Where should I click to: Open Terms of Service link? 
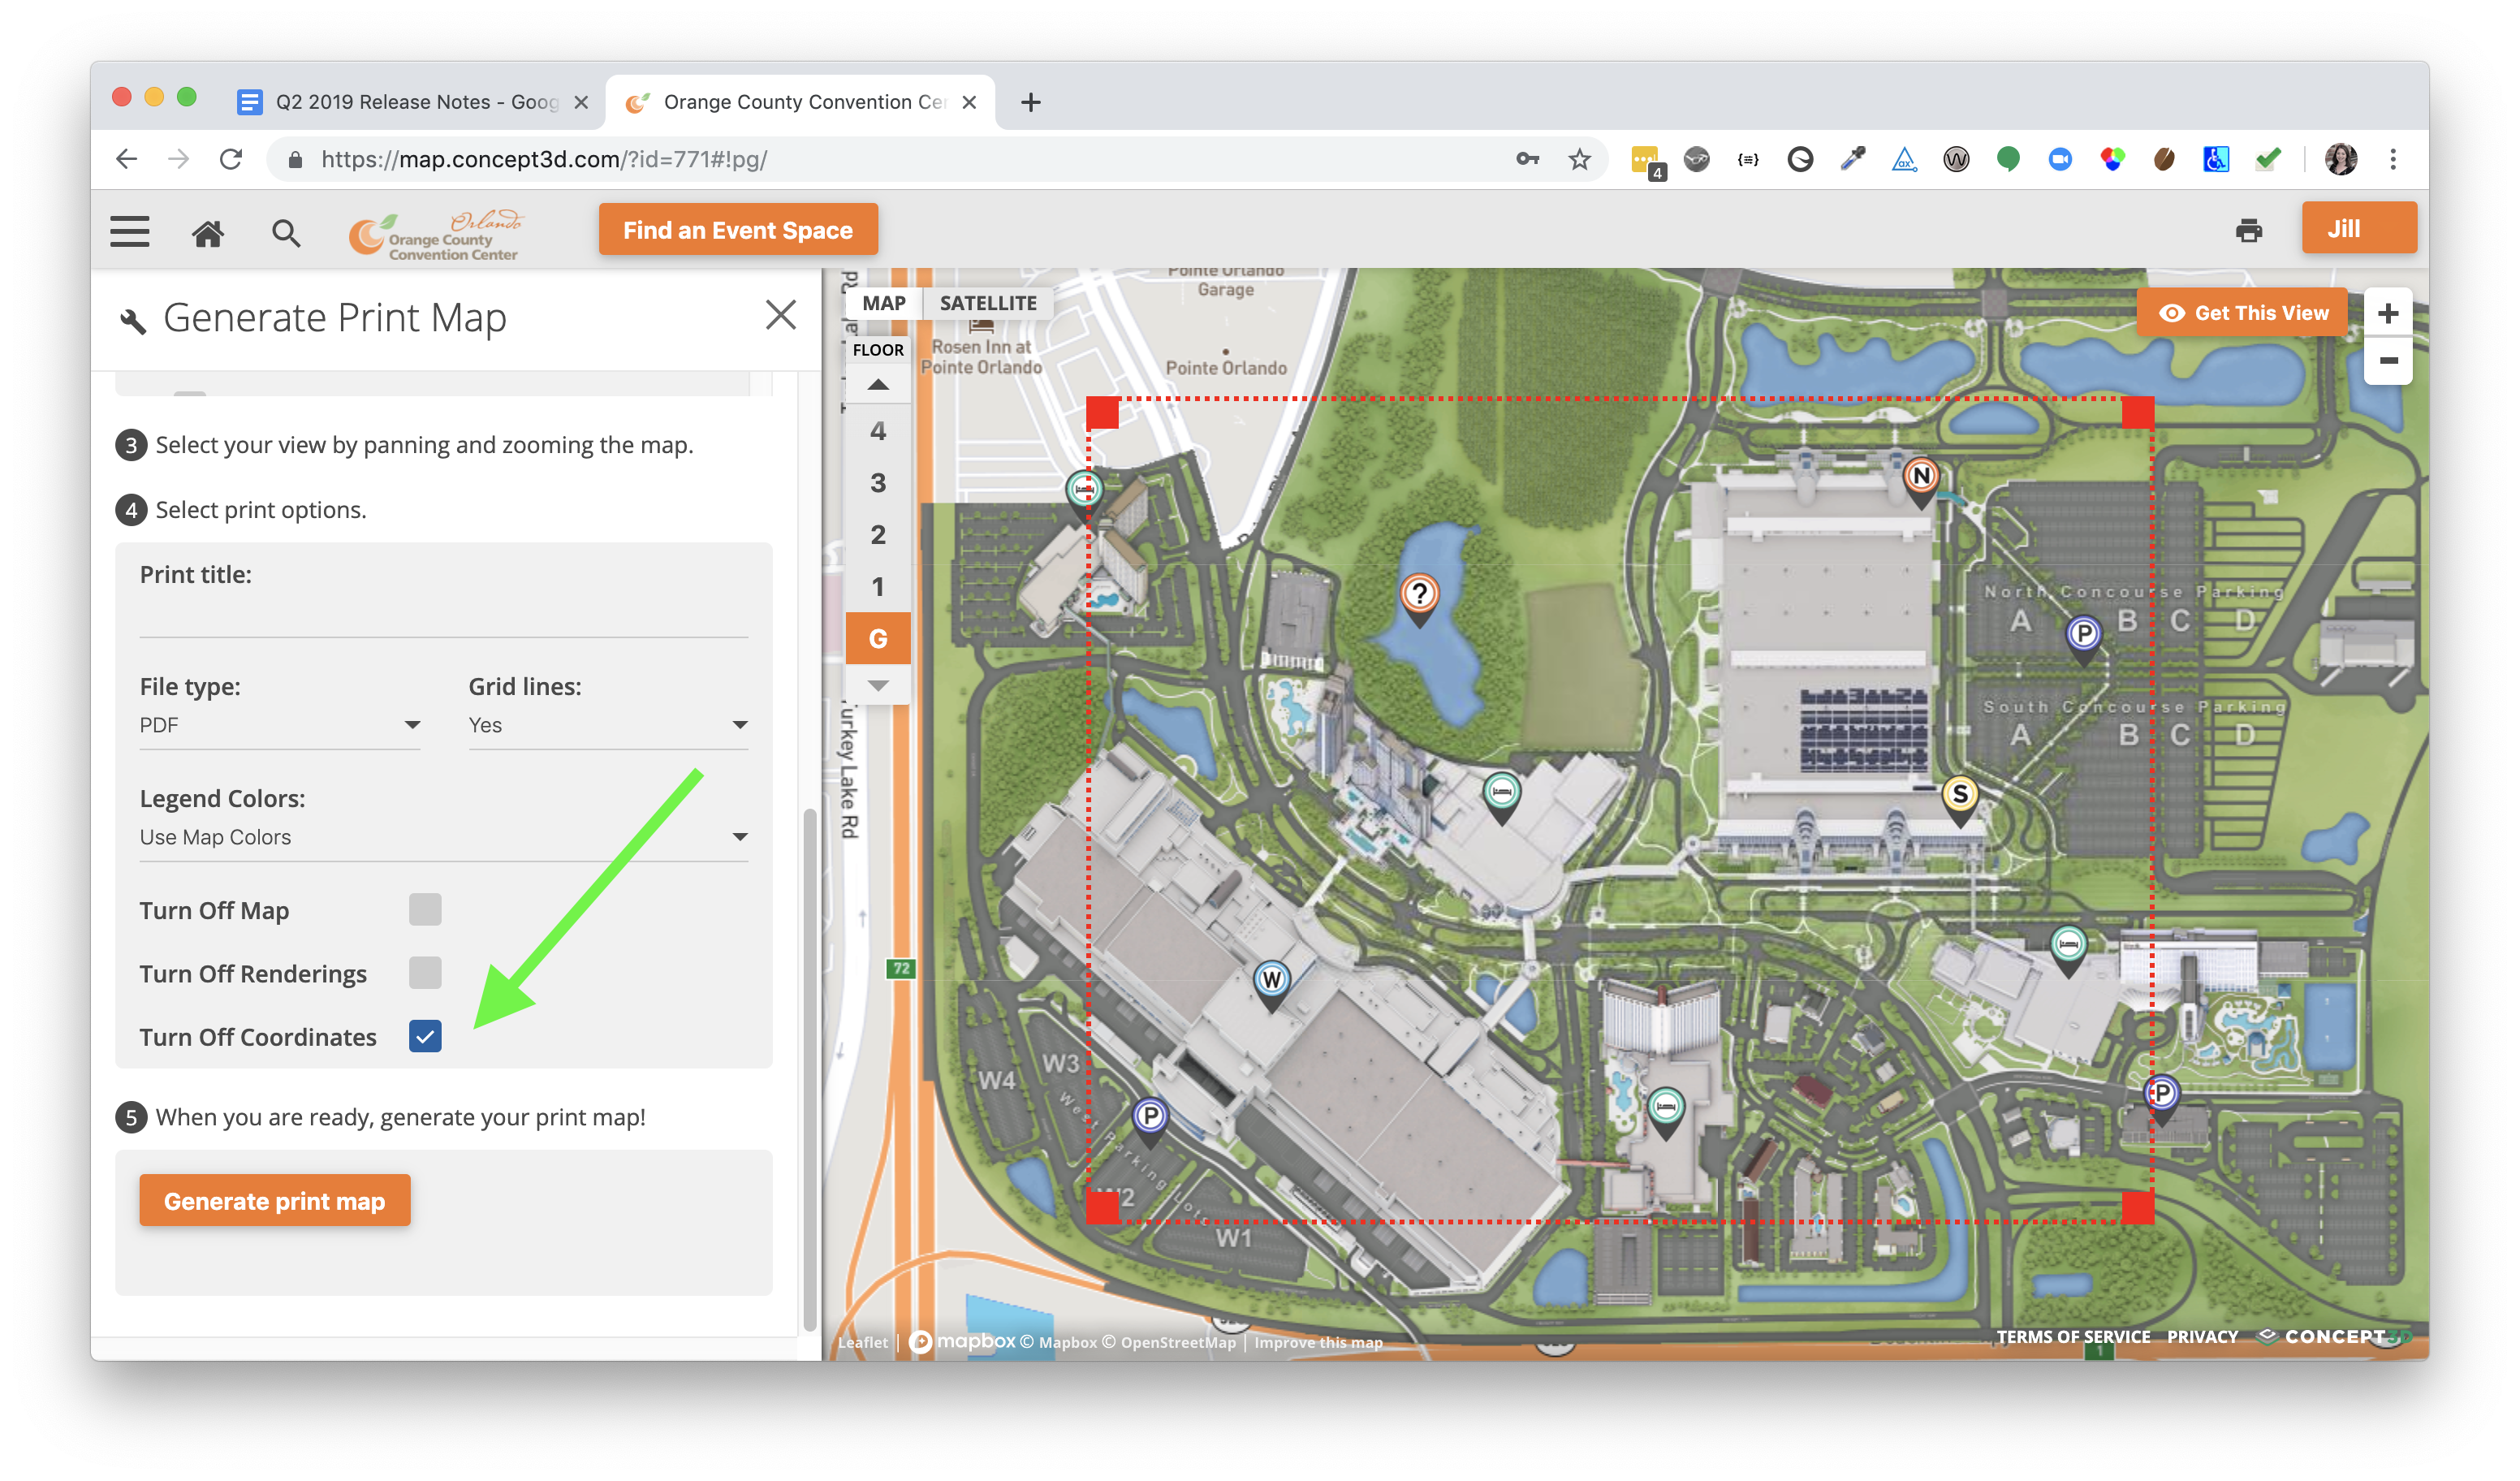point(2073,1337)
